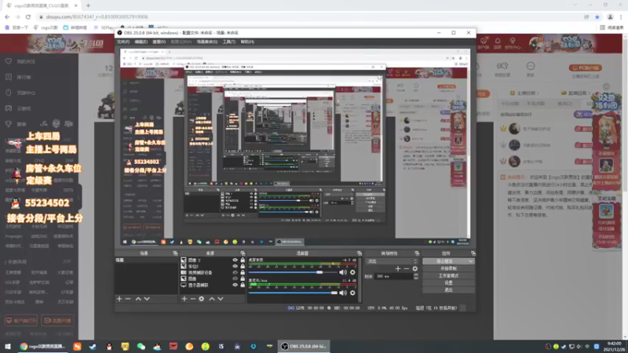This screenshot has height=353, width=628.
Task: Open the QQ penguin icon in the taskbar
Action: click(x=109, y=346)
